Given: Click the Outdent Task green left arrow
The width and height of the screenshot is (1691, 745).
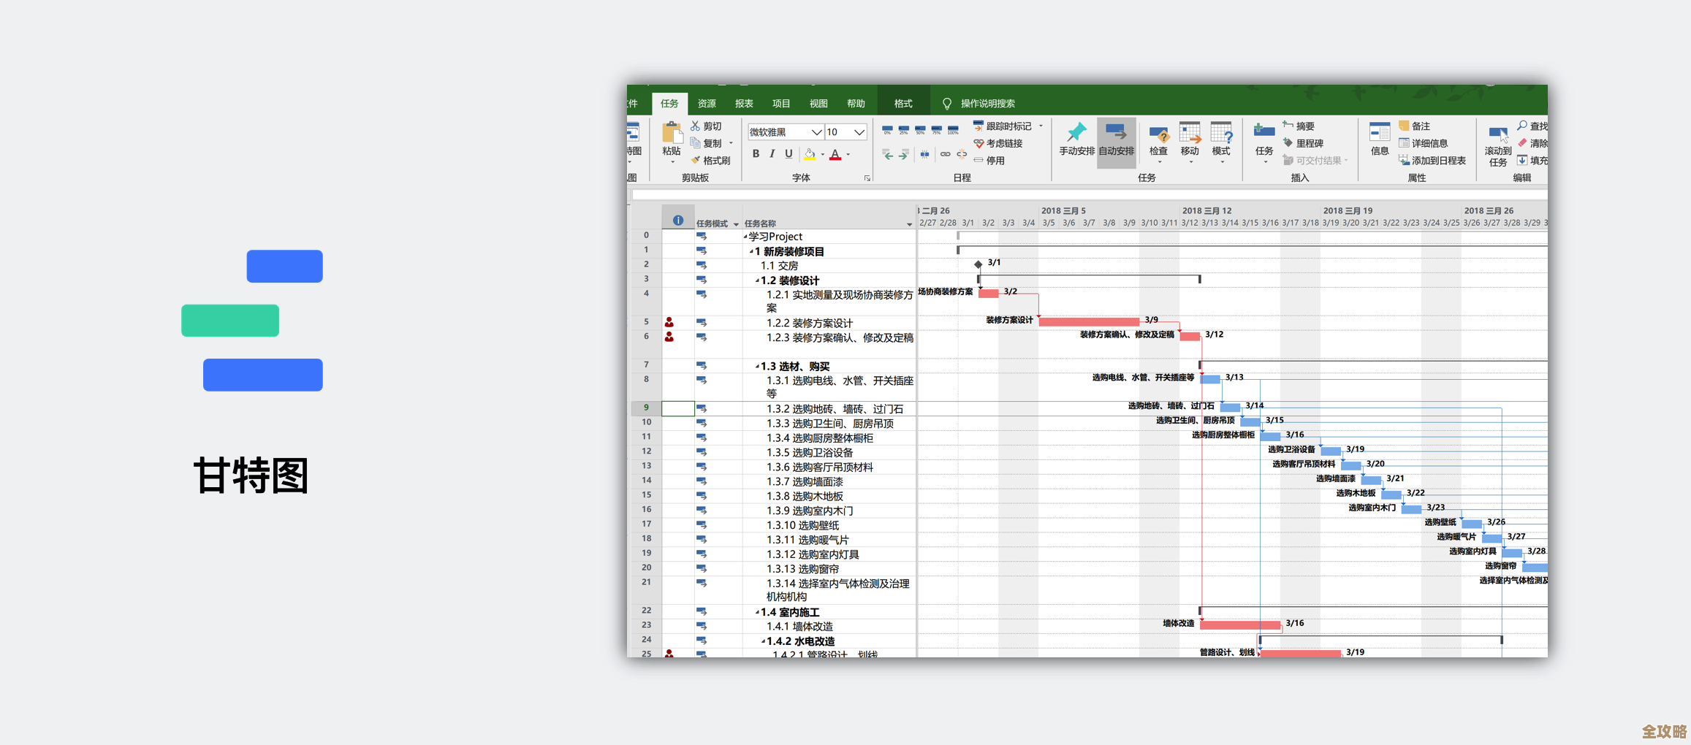Looking at the screenshot, I should click(x=887, y=154).
